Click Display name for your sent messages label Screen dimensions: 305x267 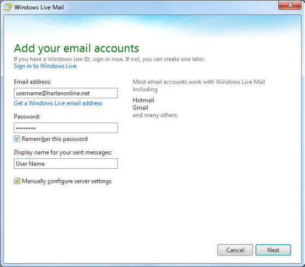63,152
